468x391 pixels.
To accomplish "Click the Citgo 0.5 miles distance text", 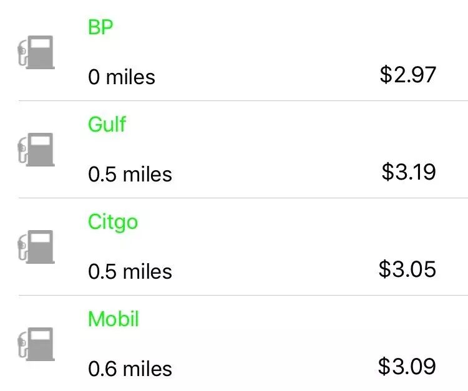I will (x=130, y=272).
